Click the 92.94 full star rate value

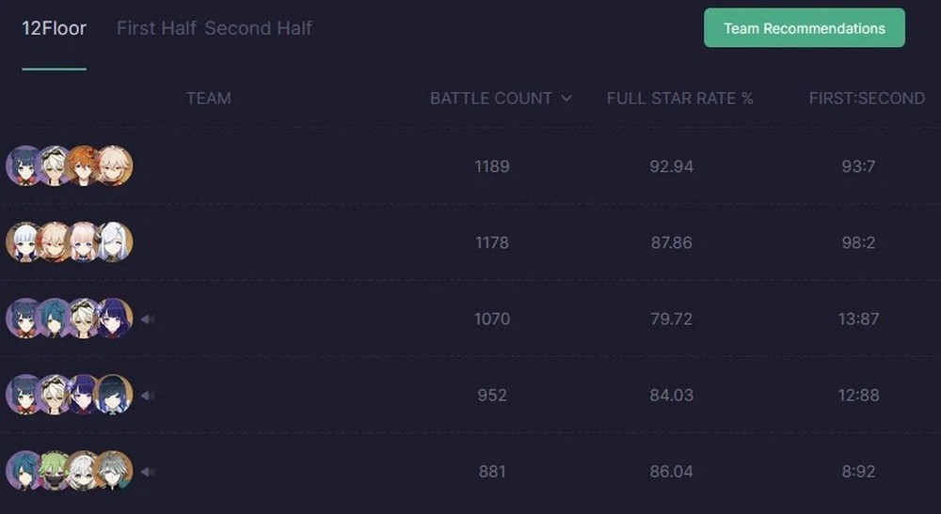tap(671, 166)
